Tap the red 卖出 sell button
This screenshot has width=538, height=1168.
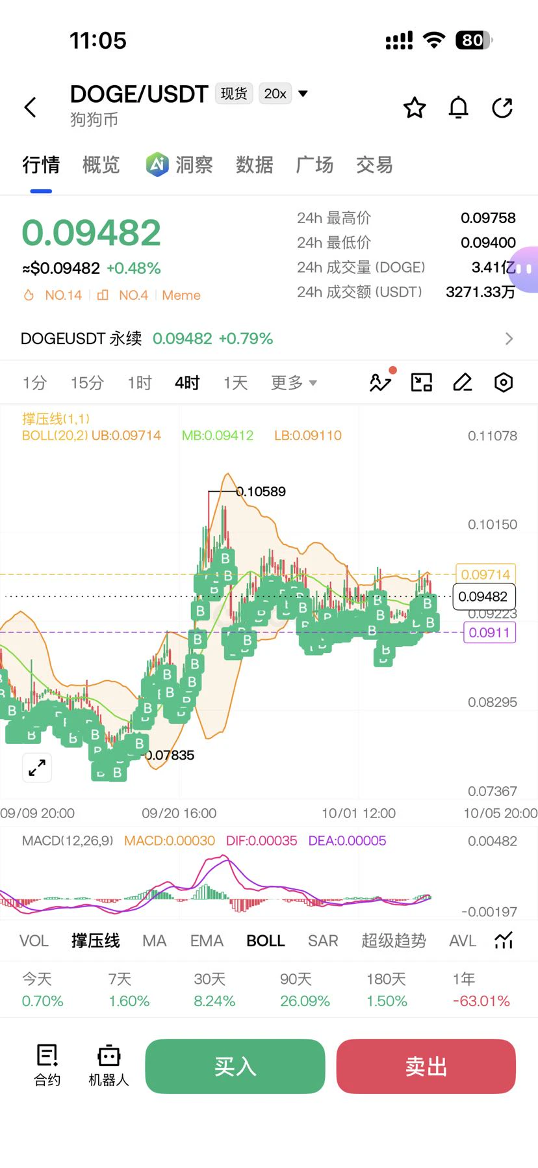(426, 1066)
